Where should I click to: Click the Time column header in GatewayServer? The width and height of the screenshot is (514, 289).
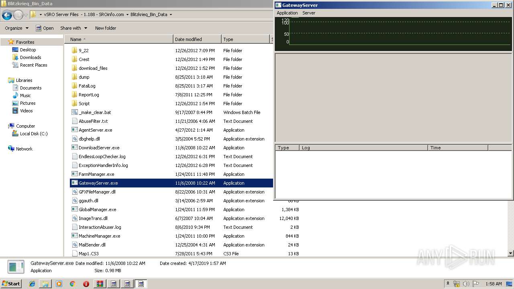pos(458,148)
